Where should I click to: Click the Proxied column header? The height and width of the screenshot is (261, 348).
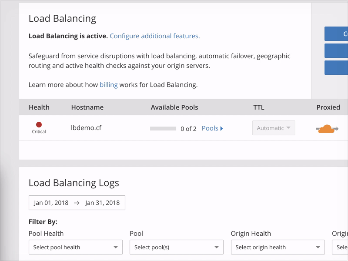coord(328,107)
